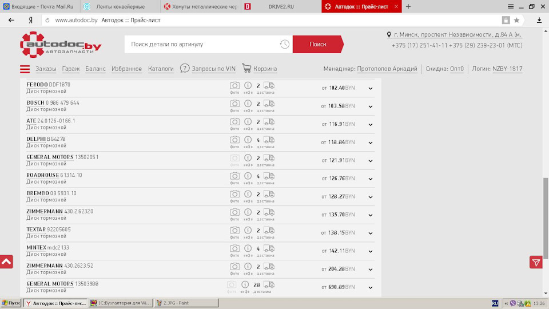
Task: Open browser downloads arrow icon
Action: (x=539, y=21)
